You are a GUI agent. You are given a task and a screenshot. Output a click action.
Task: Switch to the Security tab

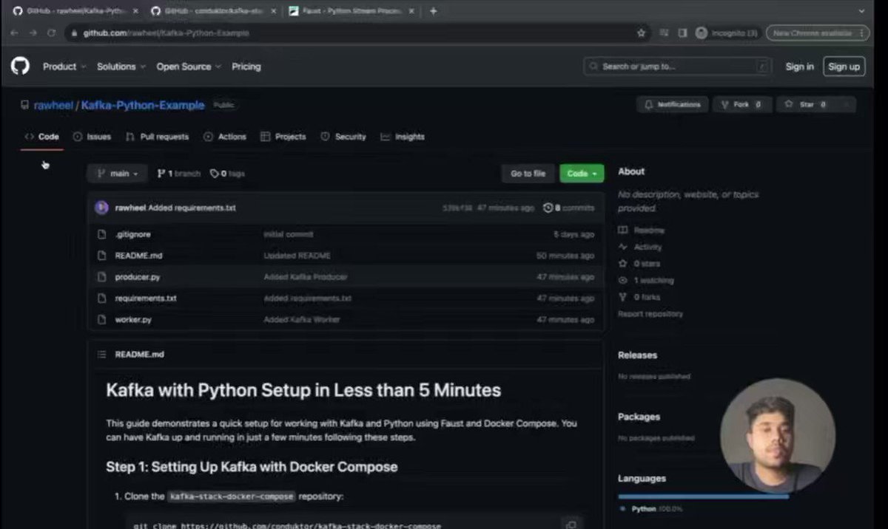coord(343,137)
